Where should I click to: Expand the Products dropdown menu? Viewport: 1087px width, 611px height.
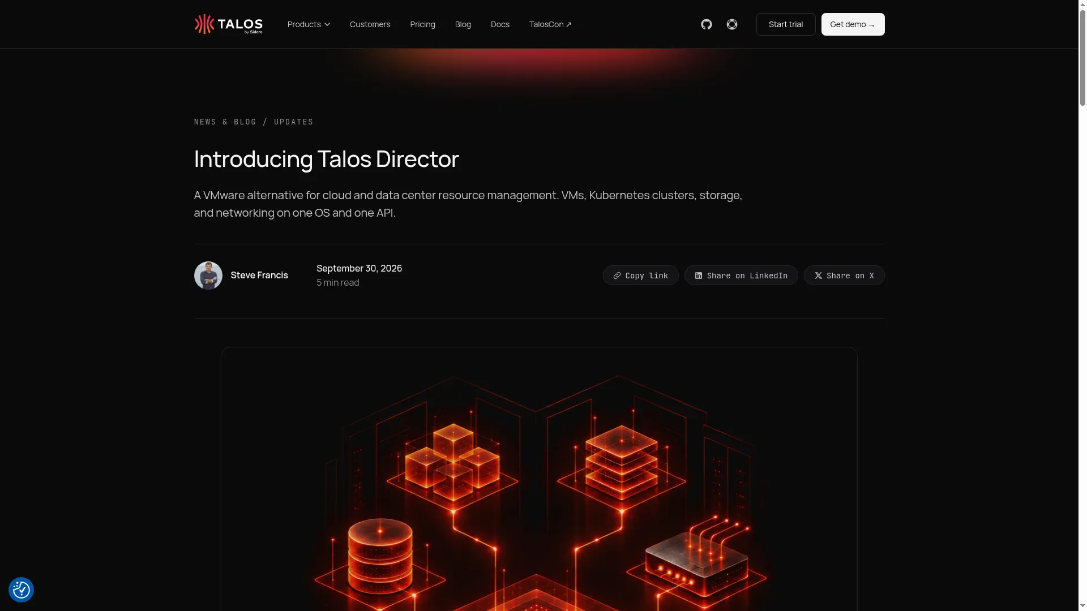[x=309, y=24]
